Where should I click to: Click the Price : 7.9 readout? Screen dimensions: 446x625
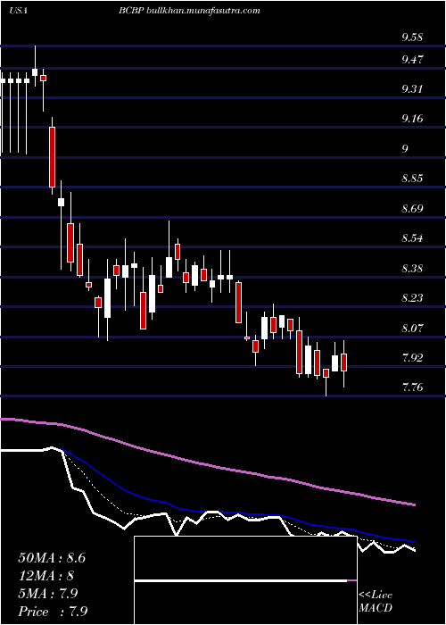click(53, 612)
